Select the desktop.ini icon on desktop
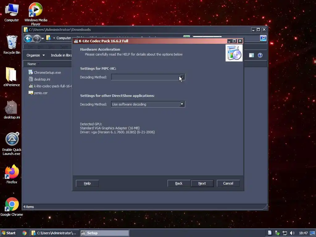The height and width of the screenshot is (237, 316). pyautogui.click(x=12, y=110)
